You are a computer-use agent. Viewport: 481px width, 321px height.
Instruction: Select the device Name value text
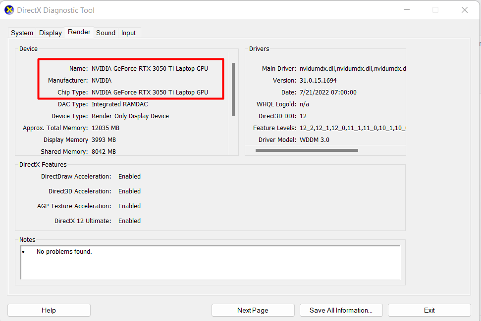[x=150, y=69]
